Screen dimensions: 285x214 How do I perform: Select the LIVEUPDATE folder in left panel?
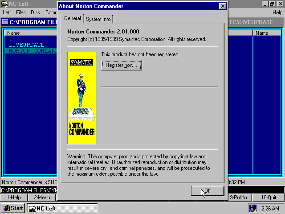[27, 45]
